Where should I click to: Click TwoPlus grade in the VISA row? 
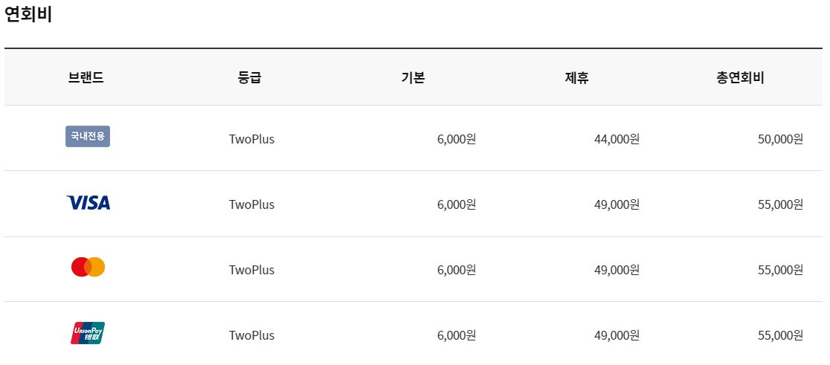point(251,204)
